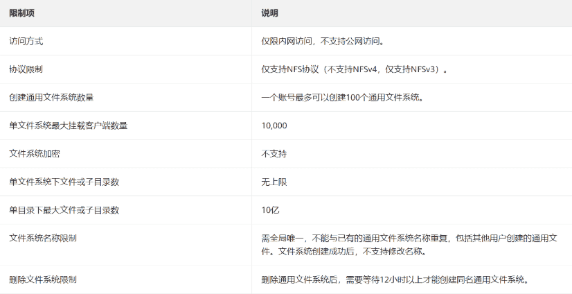Select the 访问方式 row label
572x294 pixels.
[x=26, y=41]
